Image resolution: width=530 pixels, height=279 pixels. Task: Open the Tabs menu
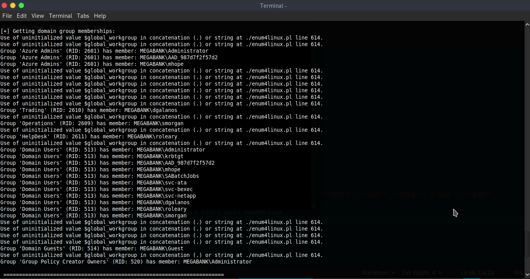[x=83, y=16]
